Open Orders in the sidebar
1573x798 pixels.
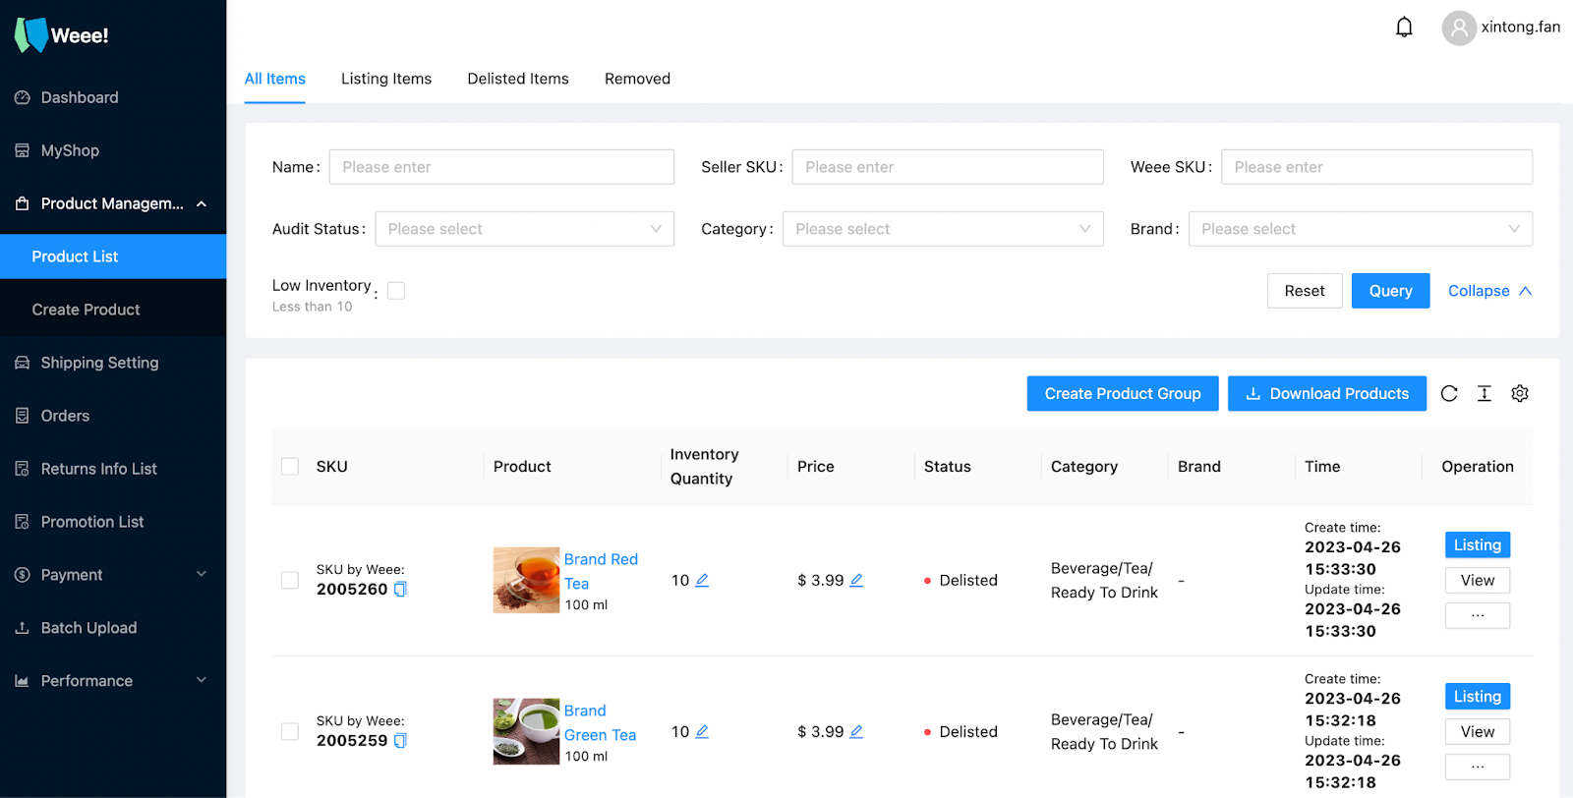pos(113,416)
